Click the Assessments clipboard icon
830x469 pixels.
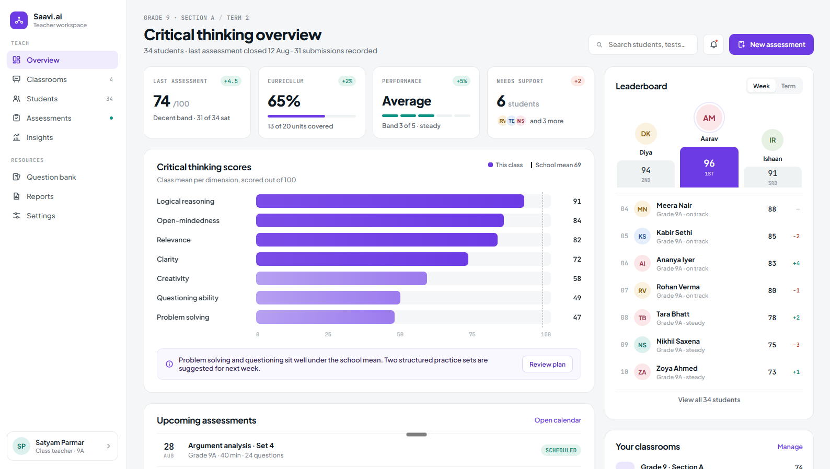[17, 118]
